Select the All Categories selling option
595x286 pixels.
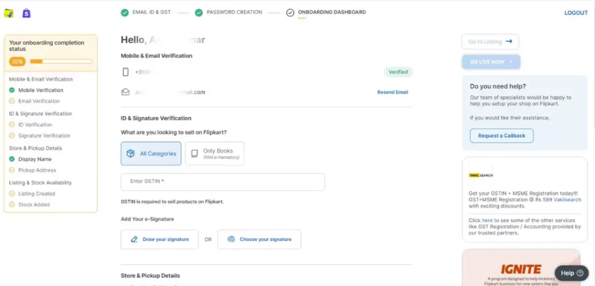coord(151,153)
